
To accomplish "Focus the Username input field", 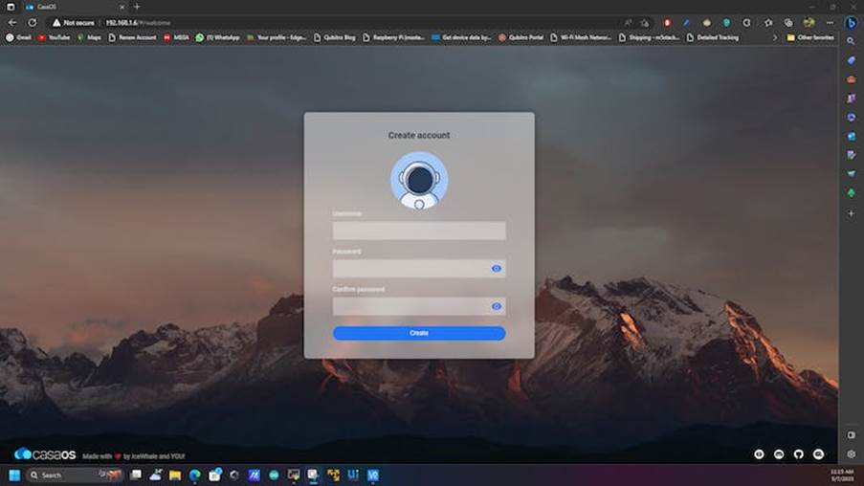I will click(419, 231).
